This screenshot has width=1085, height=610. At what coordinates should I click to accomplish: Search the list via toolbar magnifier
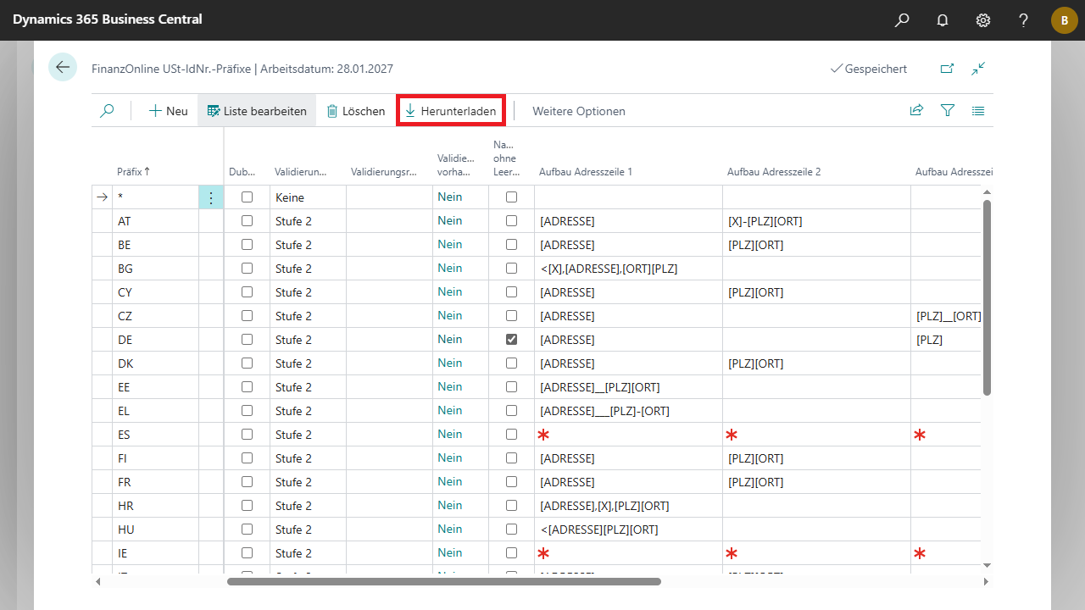[107, 111]
